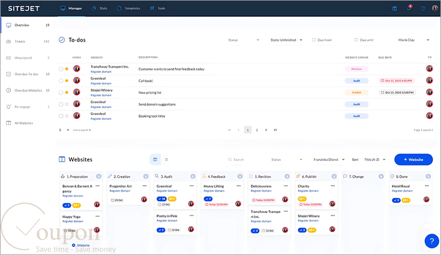Open the gift icon in top bar
This screenshot has width=441, height=255.
[x=395, y=9]
